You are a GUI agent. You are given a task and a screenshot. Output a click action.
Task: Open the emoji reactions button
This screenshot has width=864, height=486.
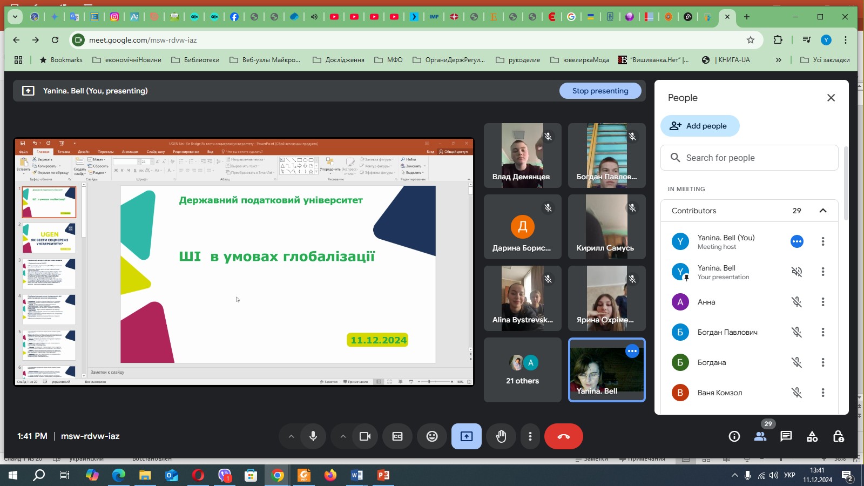tap(432, 436)
